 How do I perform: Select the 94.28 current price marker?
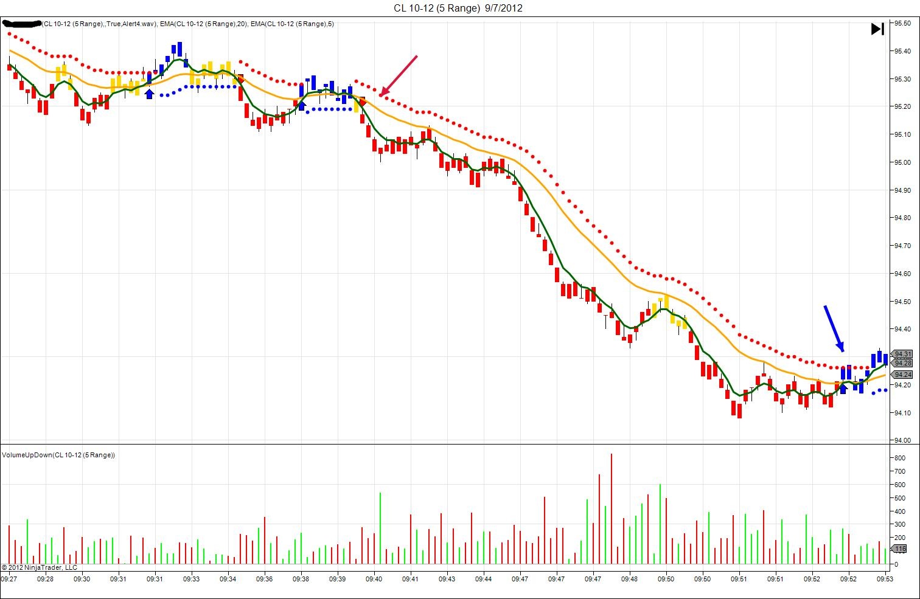click(902, 363)
